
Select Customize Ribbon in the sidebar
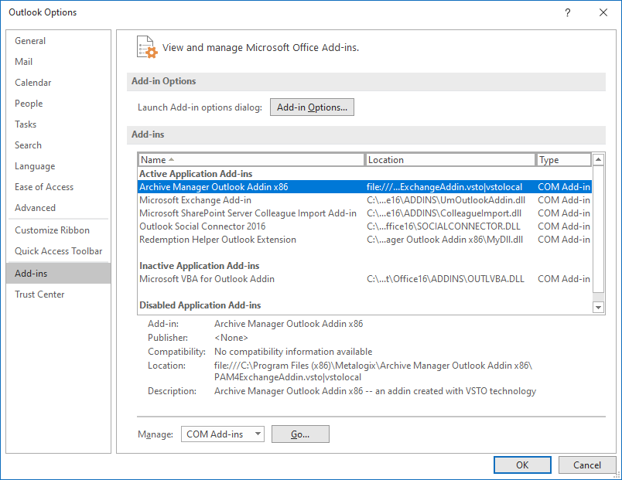52,230
